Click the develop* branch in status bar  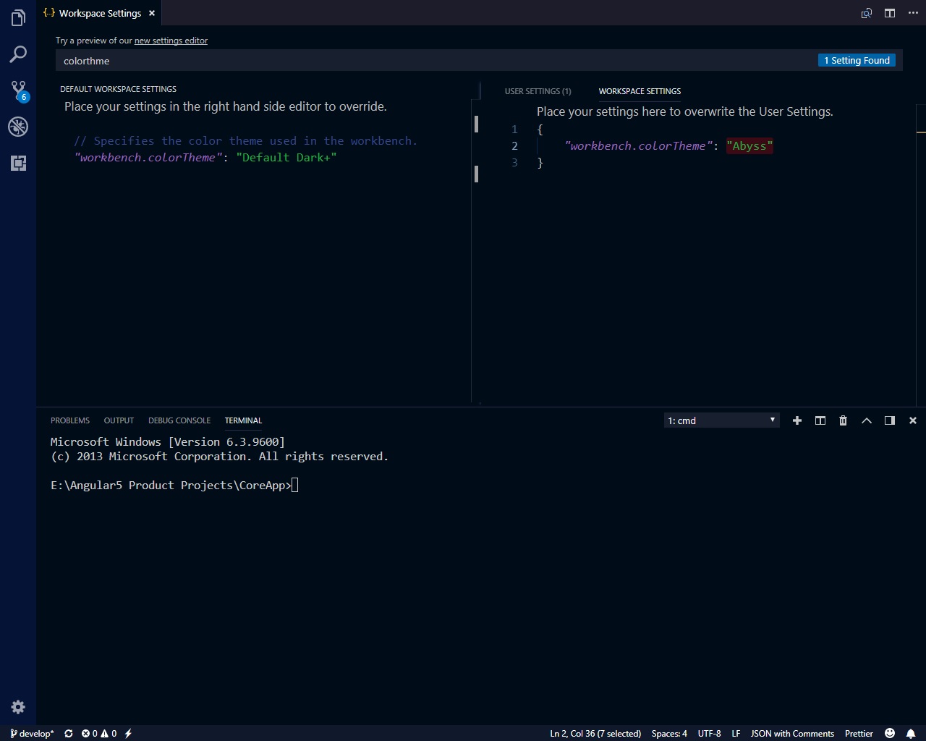coord(32,733)
